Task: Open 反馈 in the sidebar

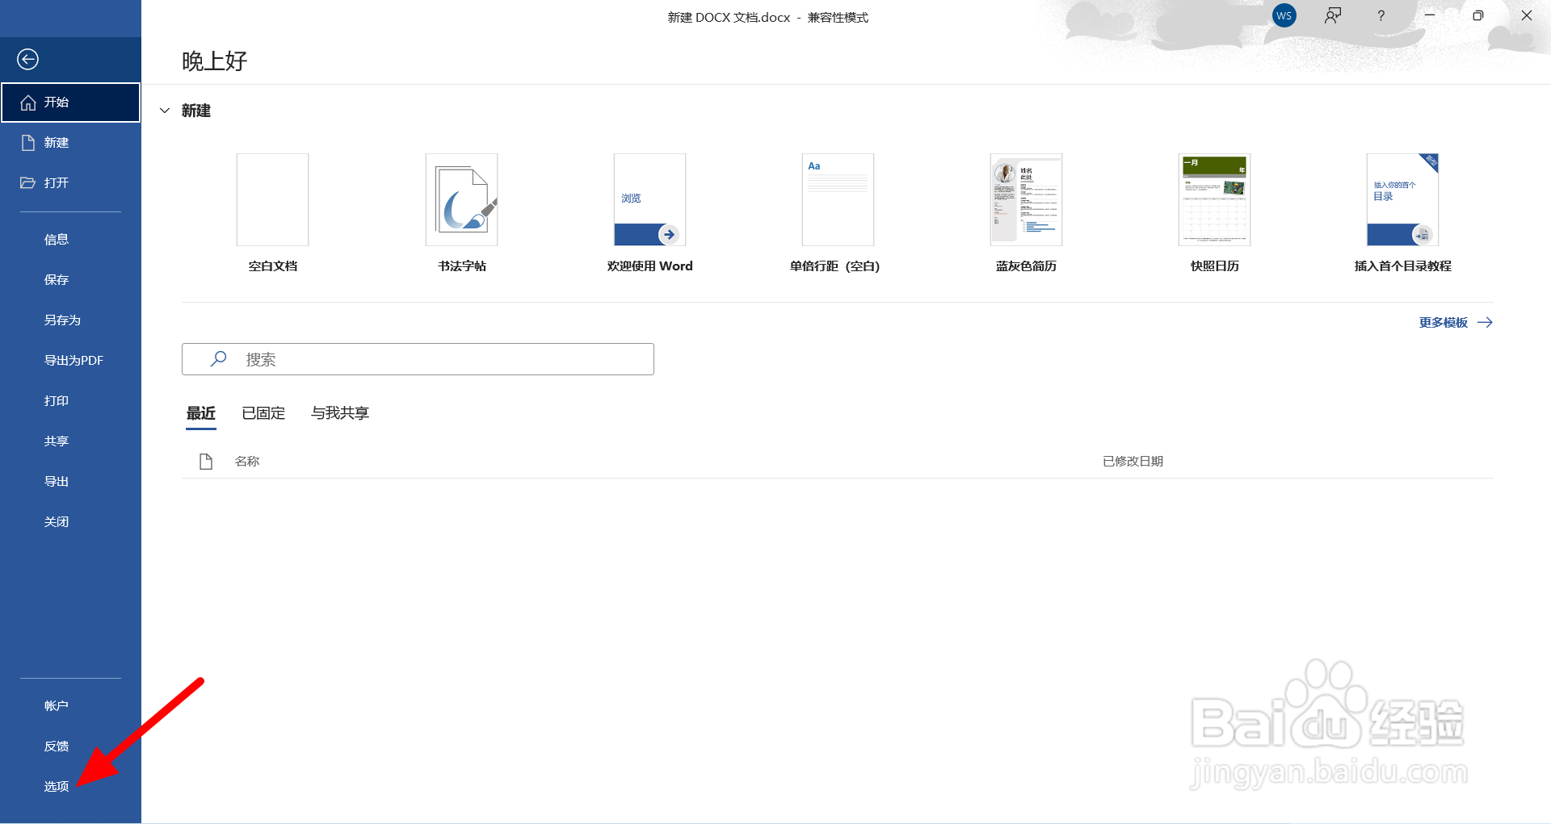Action: [x=70, y=747]
